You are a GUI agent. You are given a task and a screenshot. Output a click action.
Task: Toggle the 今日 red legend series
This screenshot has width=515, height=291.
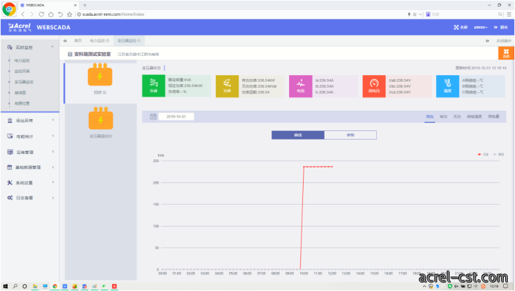(483, 154)
